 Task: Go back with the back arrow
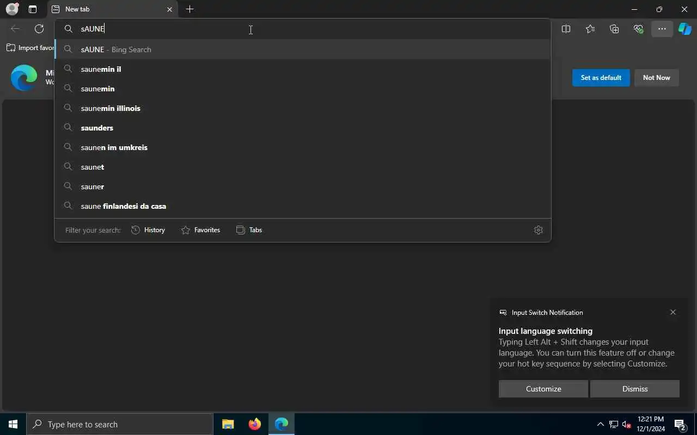(x=15, y=29)
